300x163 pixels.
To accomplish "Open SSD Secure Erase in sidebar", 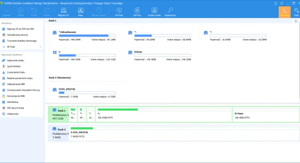I will 15,108.
